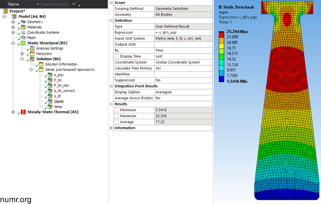Click the Steady-State Thermal thermometer icon

coord(23,112)
